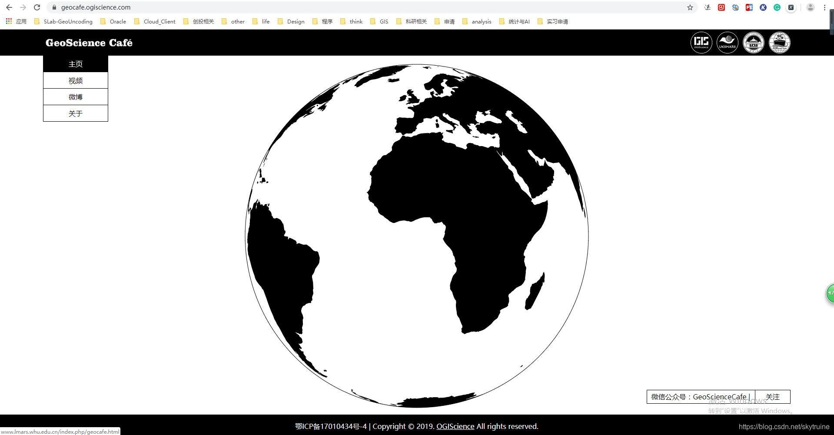
Task: Open the SLab-GeoUncoding bookmark folder
Action: click(63, 21)
